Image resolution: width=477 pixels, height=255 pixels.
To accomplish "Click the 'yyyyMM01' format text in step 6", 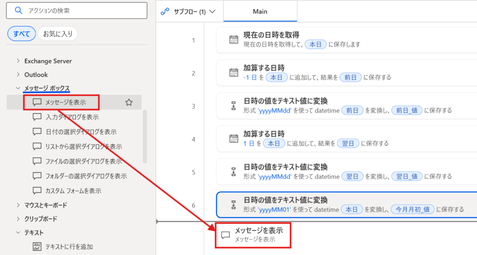I will 274,209.
